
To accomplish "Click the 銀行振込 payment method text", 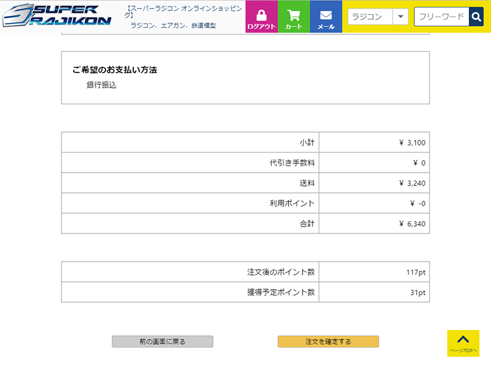I will tap(101, 85).
